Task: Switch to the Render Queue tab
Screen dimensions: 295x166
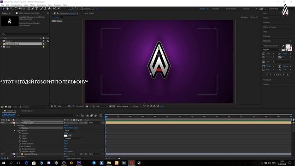Action: tap(27, 111)
